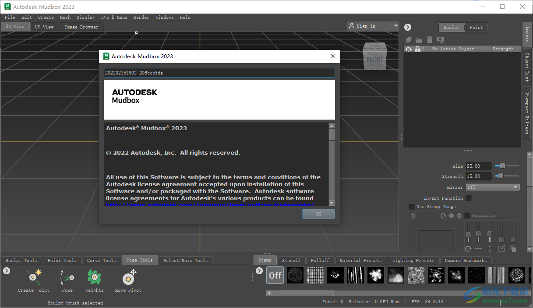Switch to the UV View tab

pos(44,27)
